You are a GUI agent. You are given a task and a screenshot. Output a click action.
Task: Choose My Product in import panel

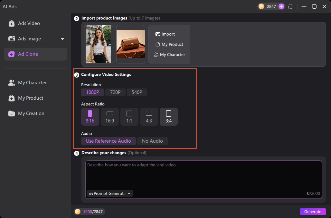click(x=169, y=44)
